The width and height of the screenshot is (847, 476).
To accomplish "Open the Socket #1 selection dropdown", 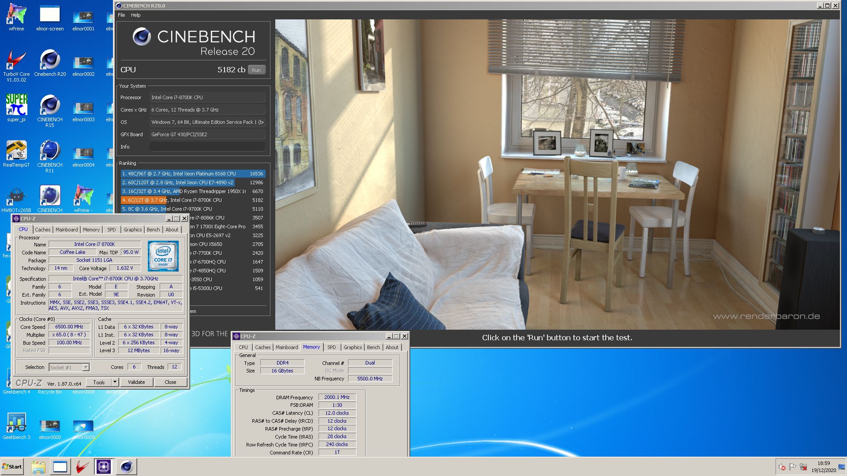I will 69,367.
